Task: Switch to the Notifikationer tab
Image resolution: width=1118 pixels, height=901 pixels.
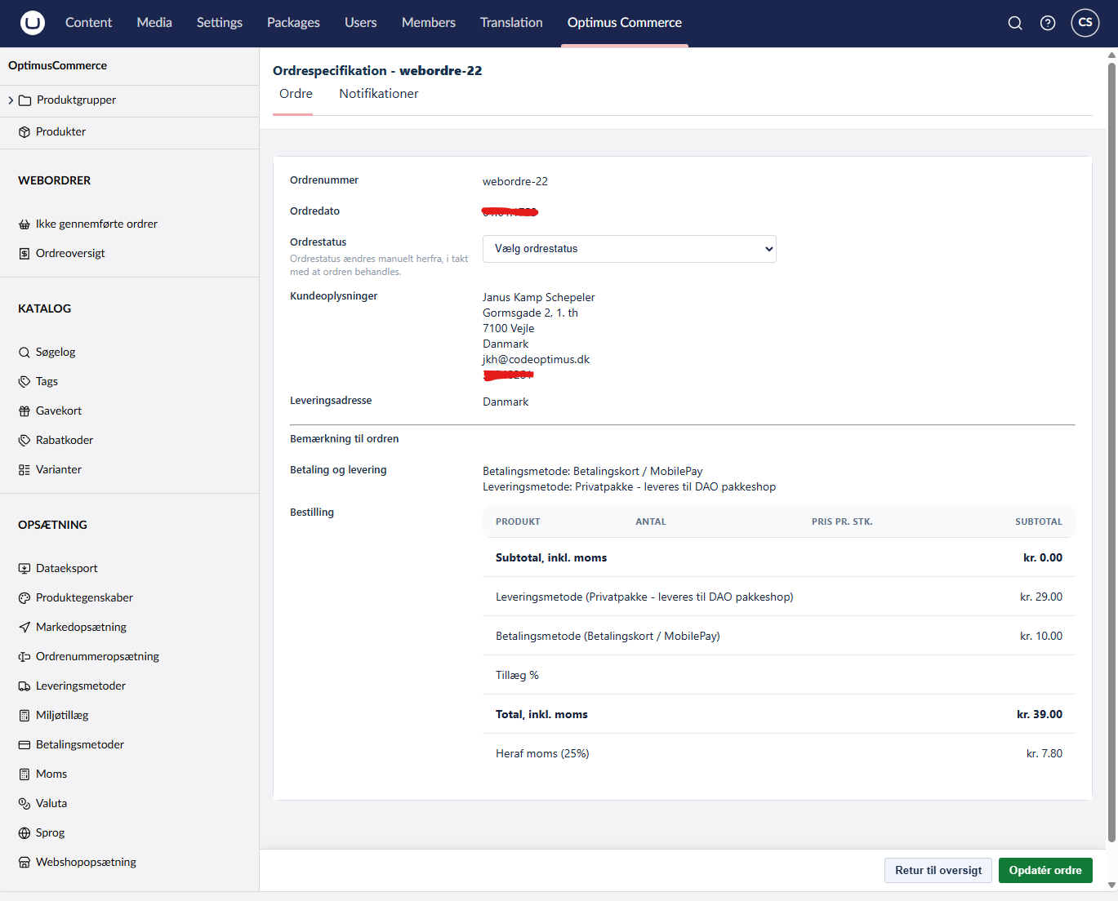Action: click(379, 94)
